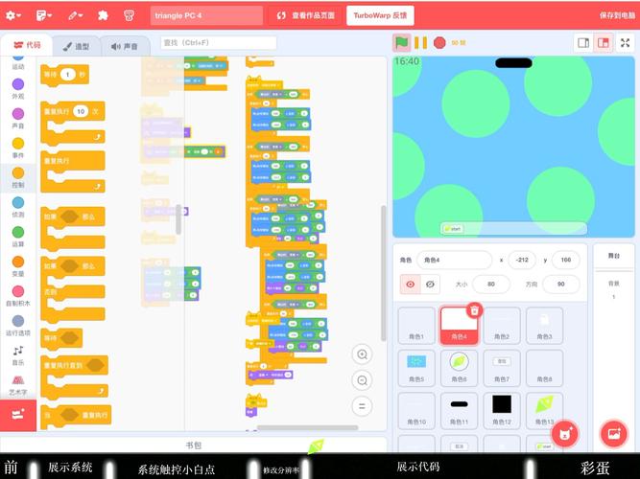The image size is (640, 479).
Task: Select the Variables block category
Action: click(x=18, y=266)
